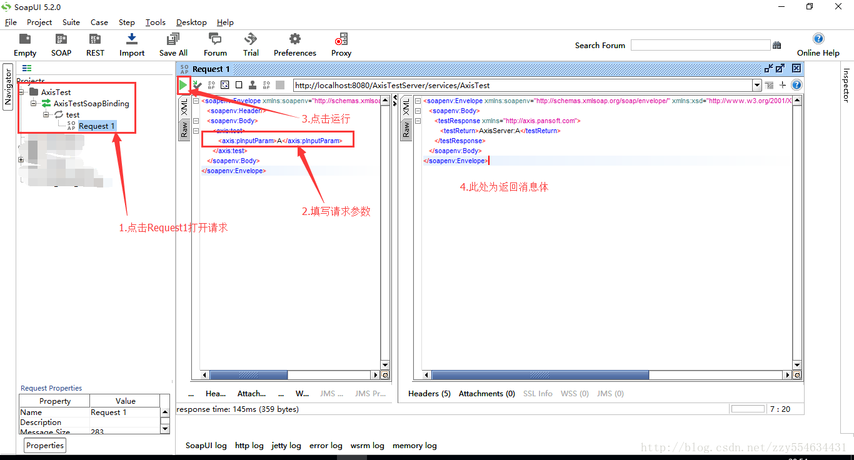Click the add plus icon beside endpoint field
Screen dimensions: 854x460
click(x=782, y=85)
